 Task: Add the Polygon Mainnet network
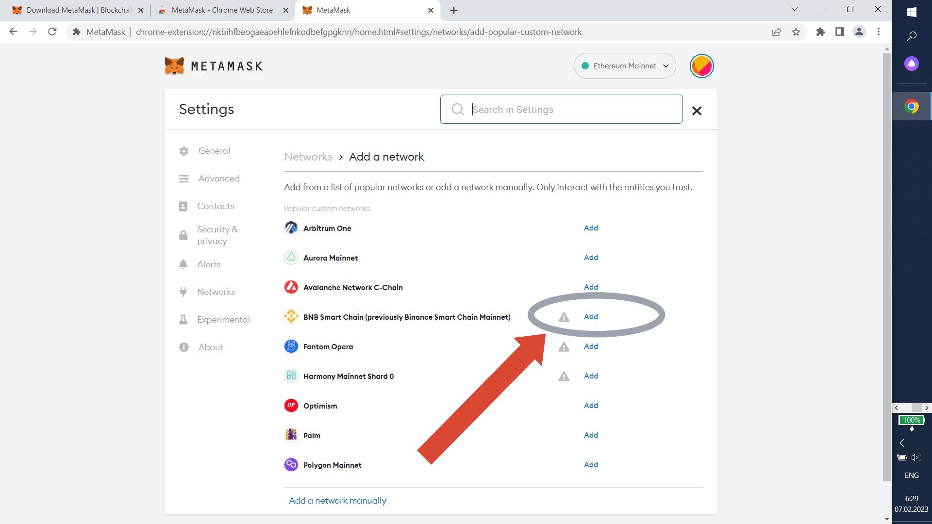point(591,465)
